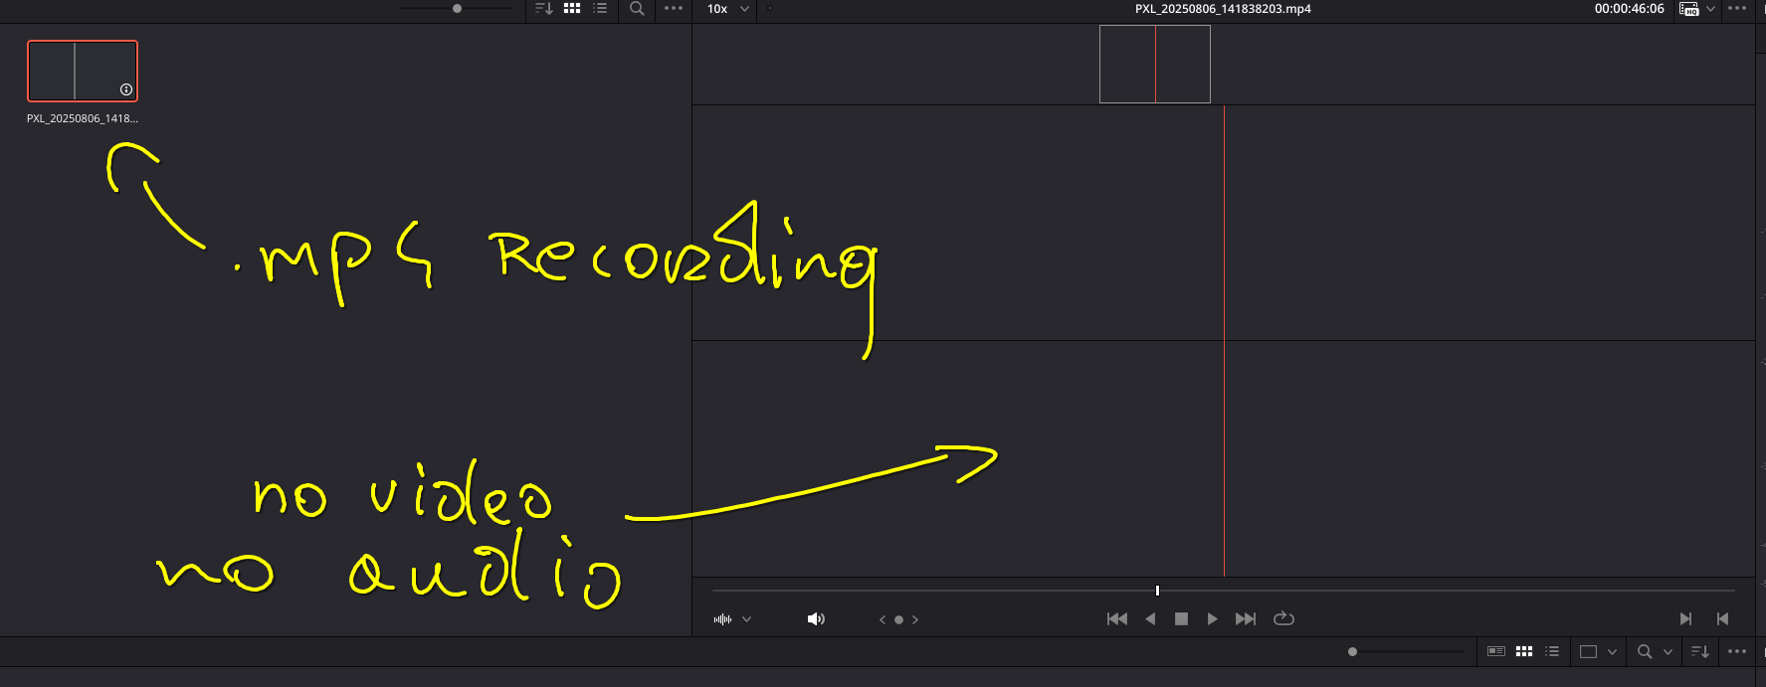This screenshot has height=687, width=1766.
Task: Switch top media pool to thumbnail view
Action: click(572, 8)
